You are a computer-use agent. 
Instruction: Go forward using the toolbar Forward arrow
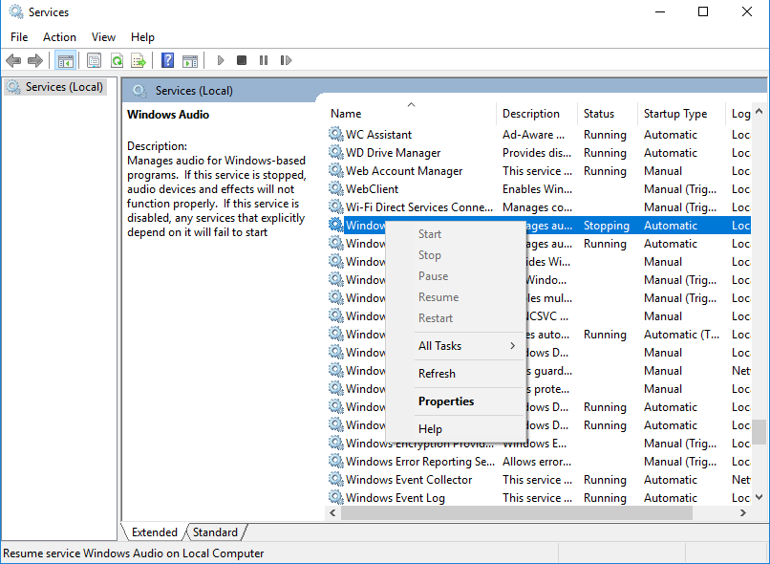[x=34, y=60]
